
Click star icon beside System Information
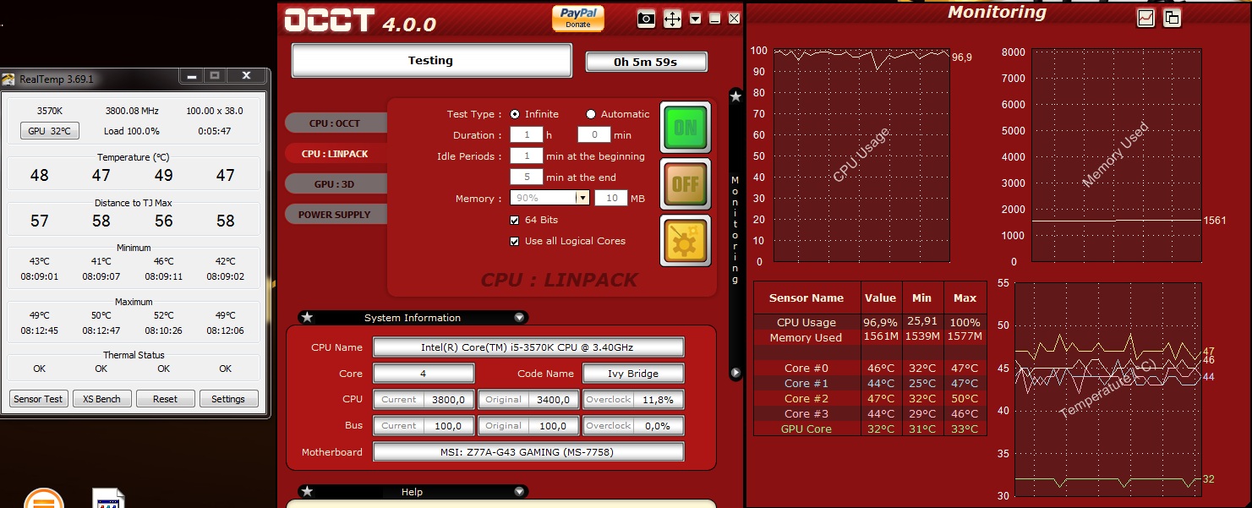tap(307, 318)
